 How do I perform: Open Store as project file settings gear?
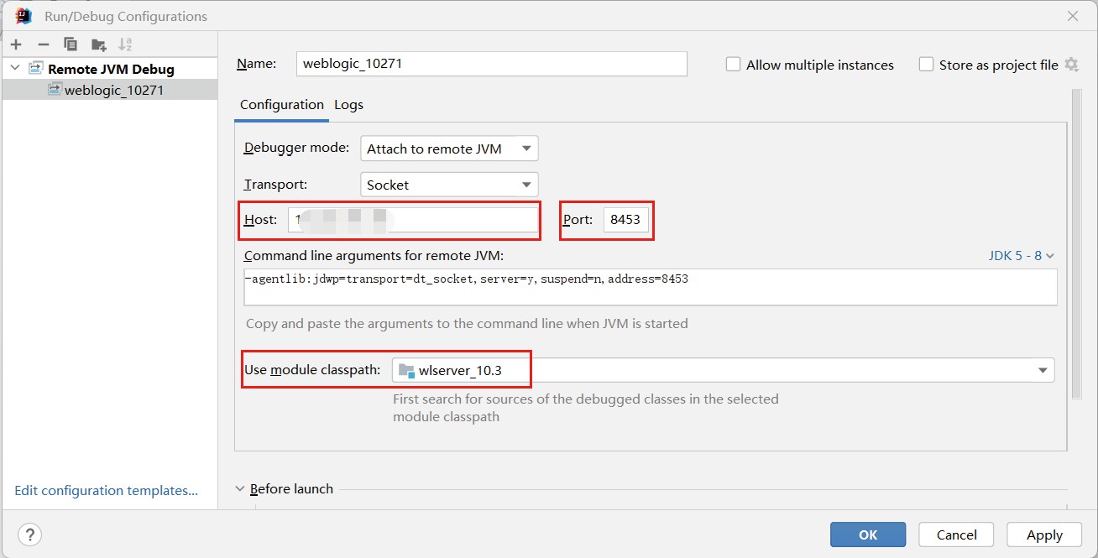(x=1071, y=65)
